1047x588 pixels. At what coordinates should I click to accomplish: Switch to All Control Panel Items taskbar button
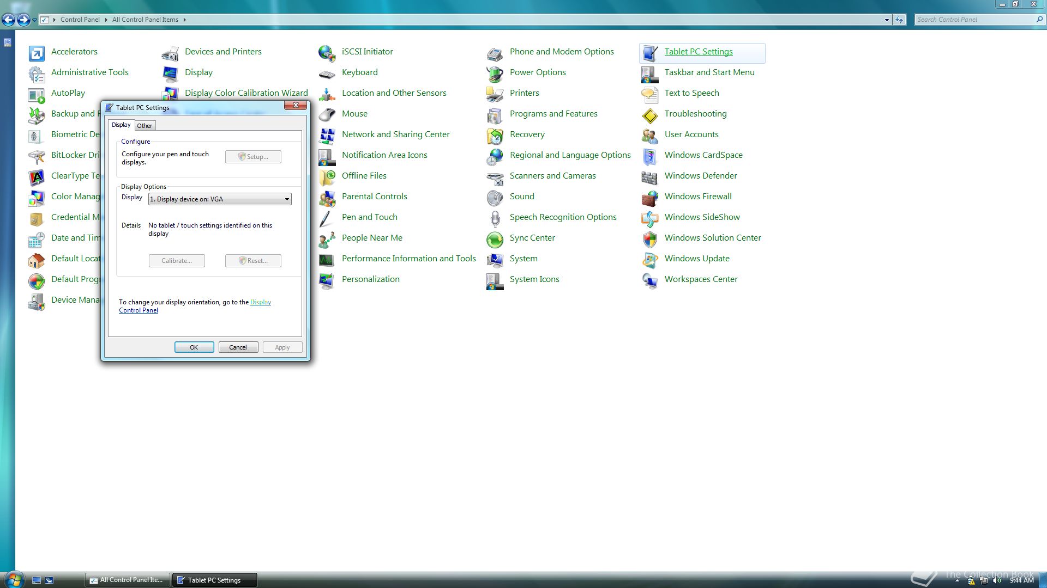click(x=128, y=580)
